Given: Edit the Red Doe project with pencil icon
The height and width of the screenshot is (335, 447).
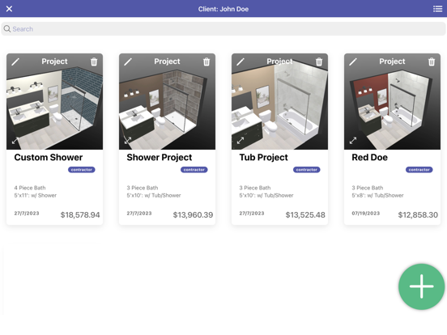Looking at the screenshot, I should point(353,61).
